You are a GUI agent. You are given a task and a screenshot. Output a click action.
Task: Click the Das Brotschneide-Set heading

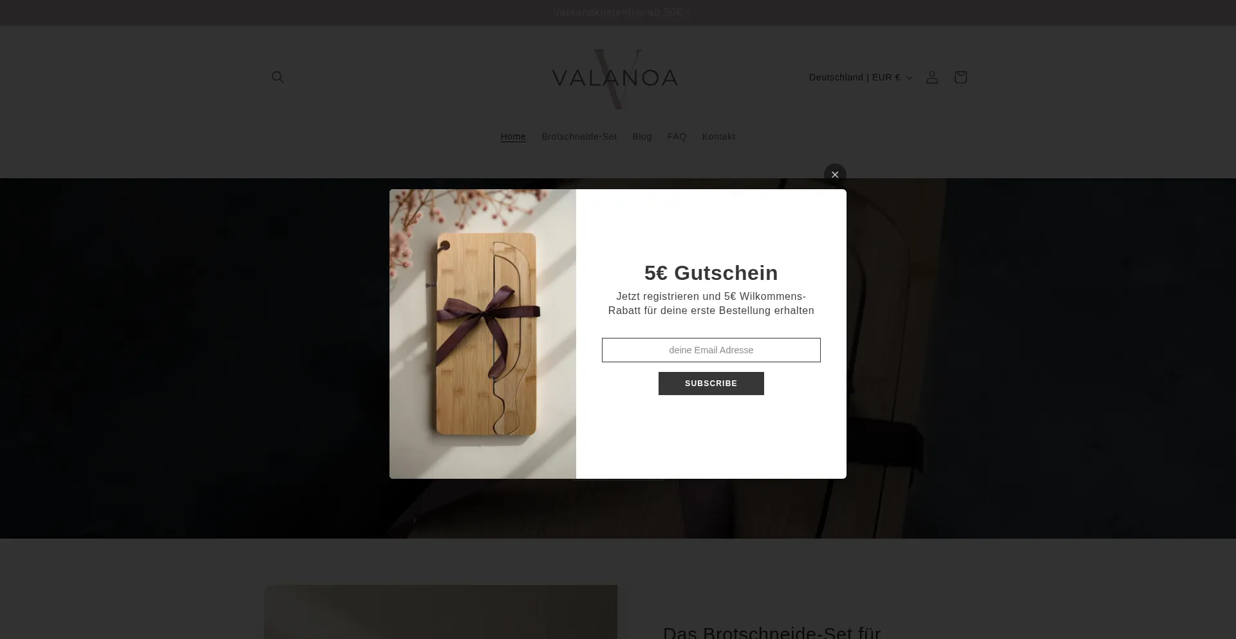[x=772, y=632]
